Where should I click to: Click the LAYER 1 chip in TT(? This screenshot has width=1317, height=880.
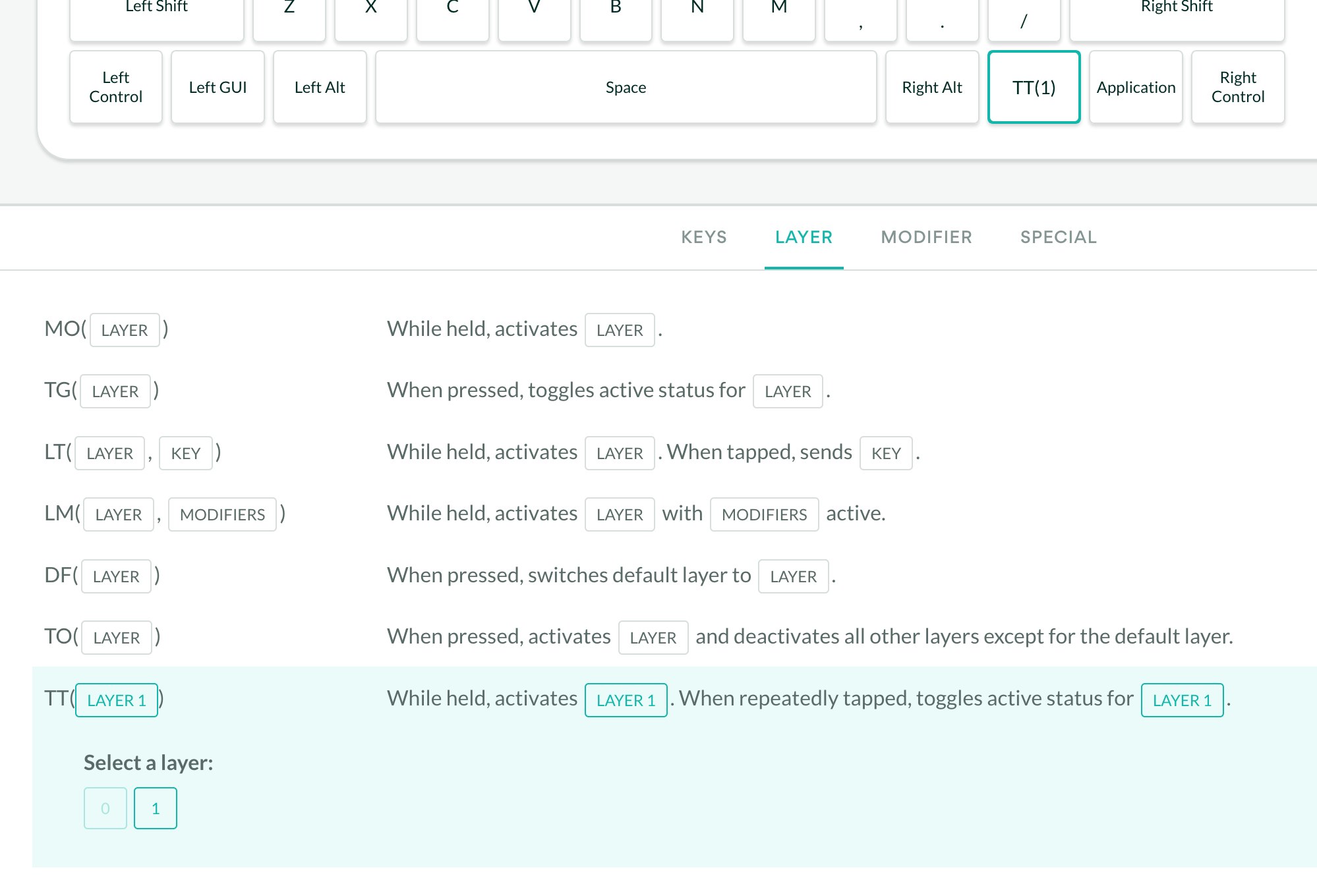117,700
